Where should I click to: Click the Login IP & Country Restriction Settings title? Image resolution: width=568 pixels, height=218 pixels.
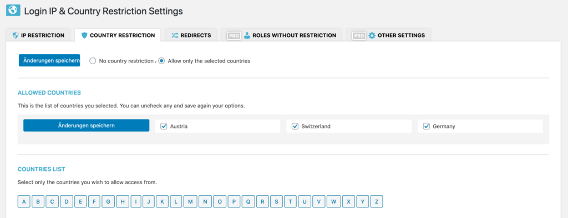coord(103,11)
